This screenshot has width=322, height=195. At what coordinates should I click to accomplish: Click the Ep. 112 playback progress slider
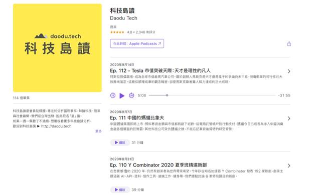tap(212, 95)
